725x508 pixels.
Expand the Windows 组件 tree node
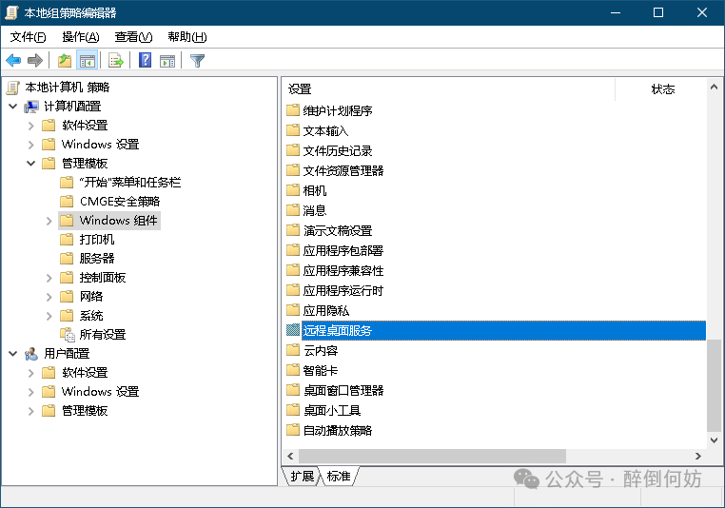pos(49,221)
